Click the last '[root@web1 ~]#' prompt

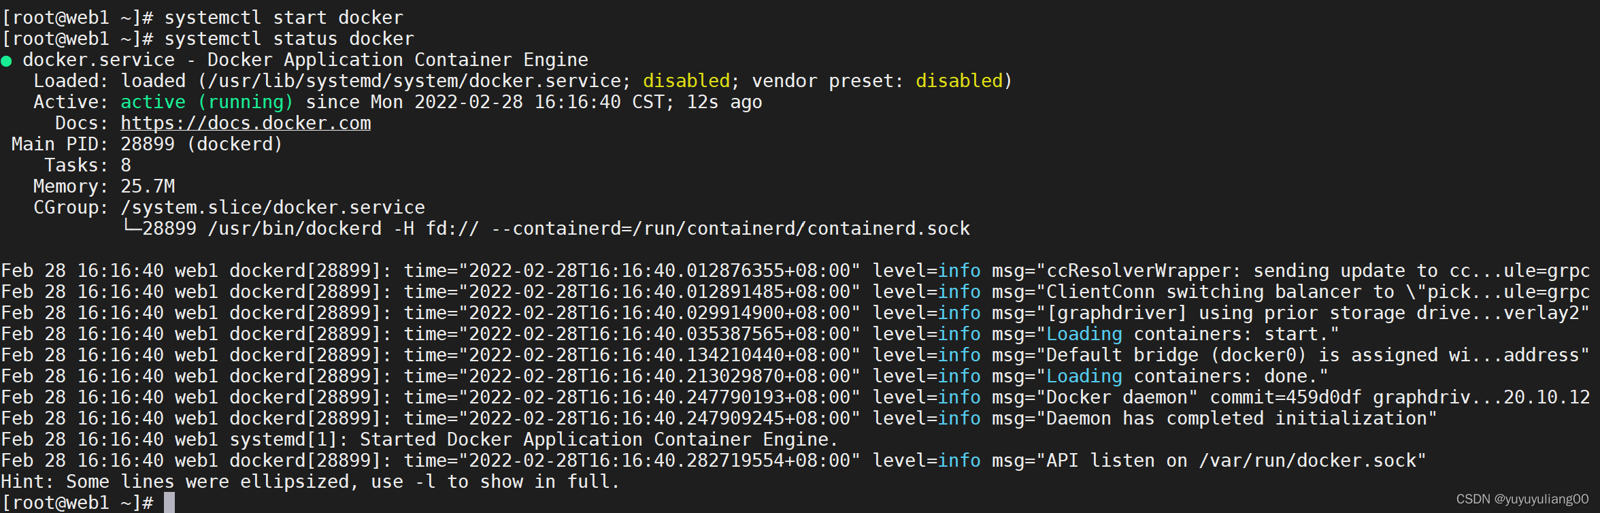click(x=78, y=503)
